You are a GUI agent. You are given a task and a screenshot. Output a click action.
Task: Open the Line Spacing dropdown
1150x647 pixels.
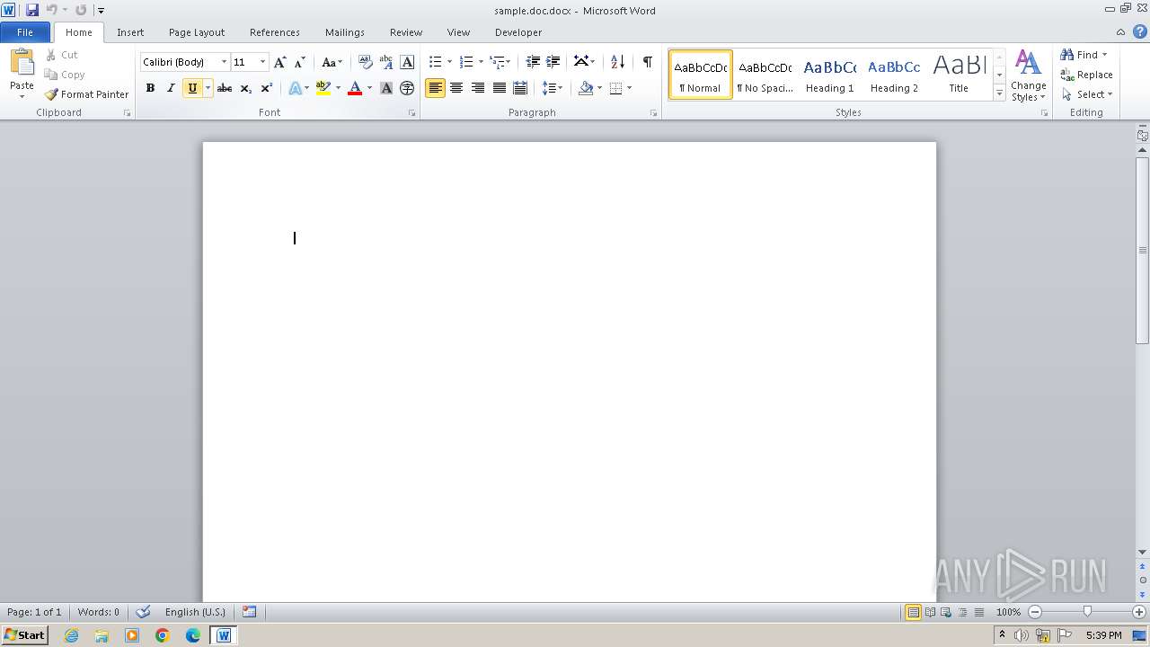pyautogui.click(x=553, y=88)
